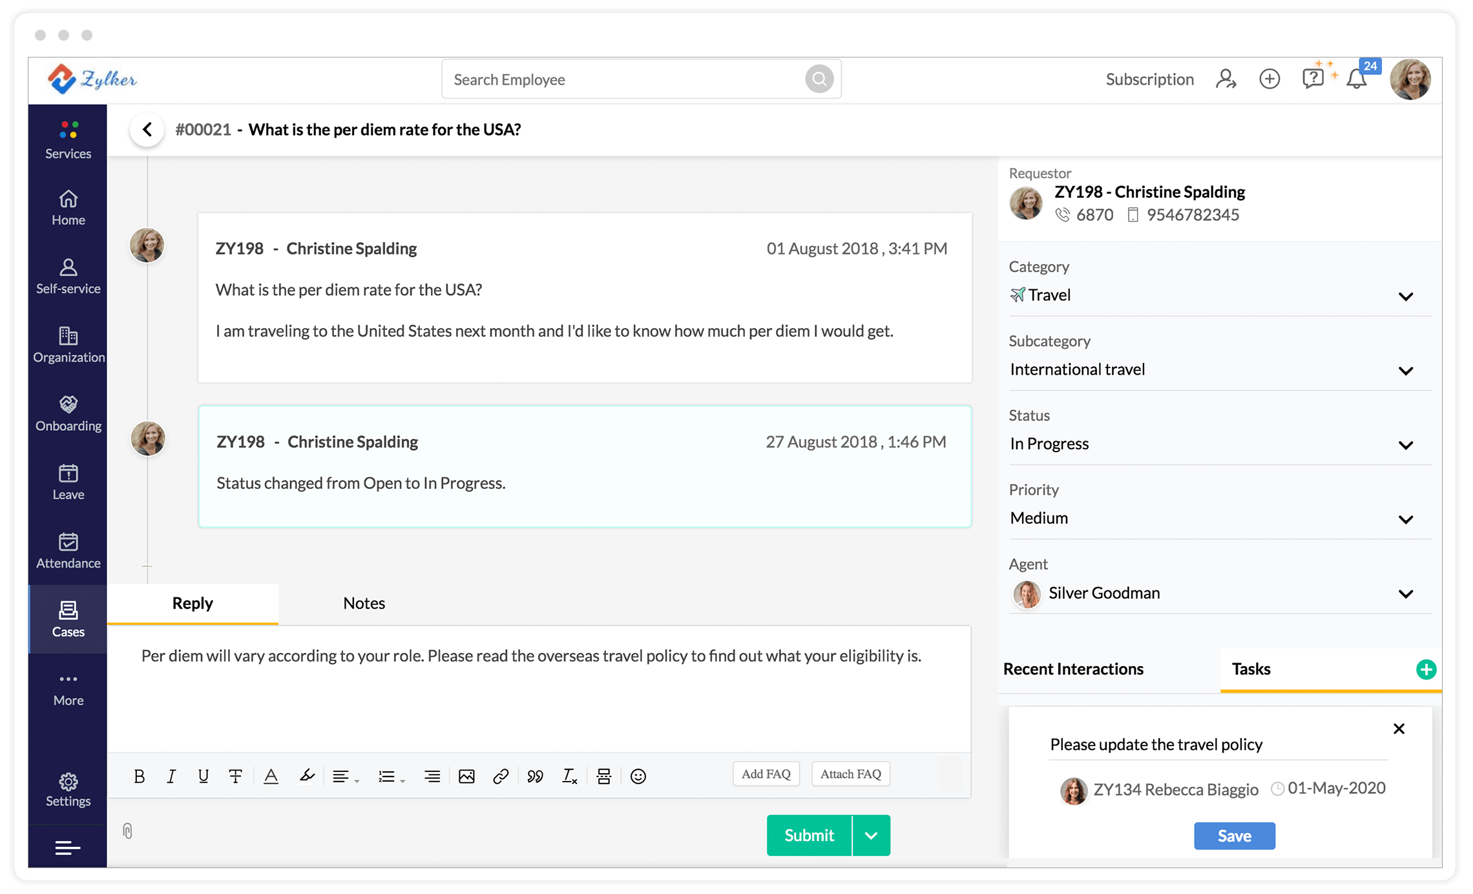
Task: Show More sidebar options
Action: tap(68, 690)
